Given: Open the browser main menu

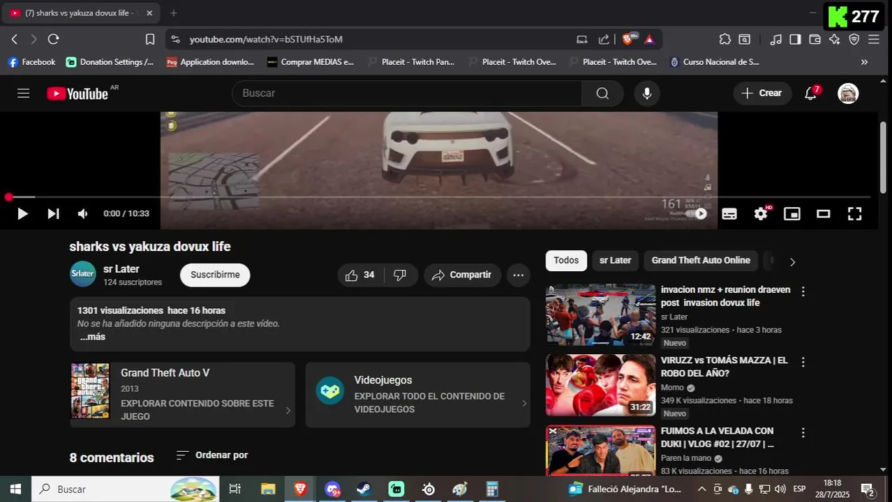Looking at the screenshot, I should 874,39.
